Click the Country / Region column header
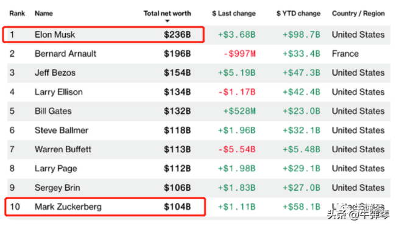 point(358,13)
